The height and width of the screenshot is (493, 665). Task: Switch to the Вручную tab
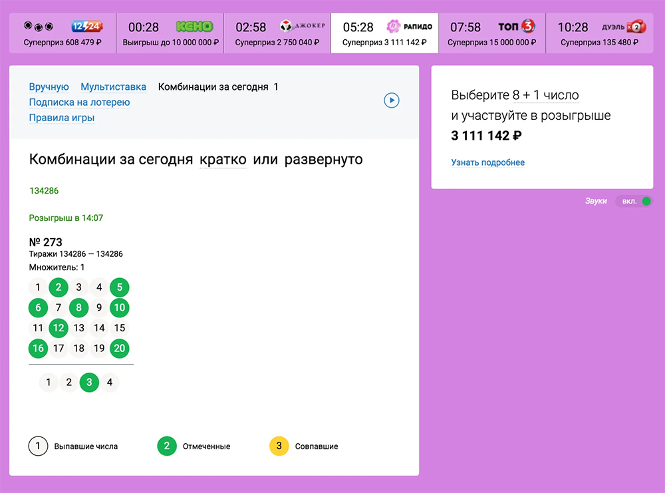[x=49, y=86]
